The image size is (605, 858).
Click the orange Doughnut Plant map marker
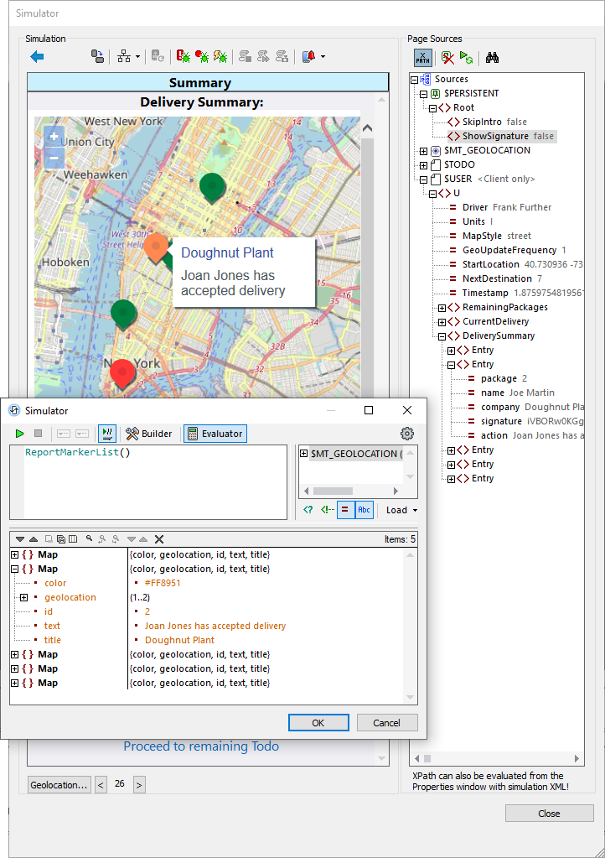click(x=156, y=247)
